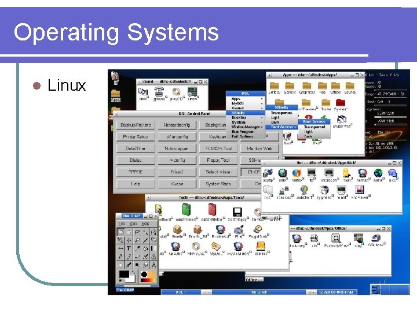Open the File menu in GIMP

[x=122, y=224]
